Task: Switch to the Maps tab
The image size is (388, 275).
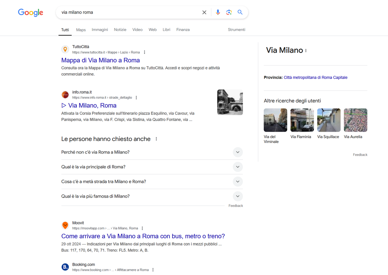Action: [81, 30]
